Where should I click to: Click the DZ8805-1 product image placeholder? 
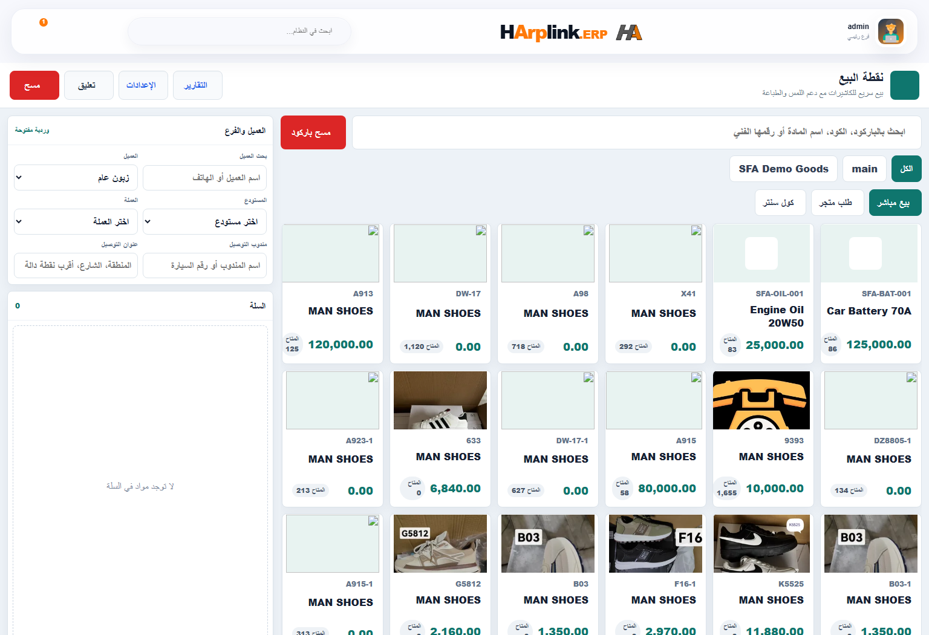tap(871, 400)
